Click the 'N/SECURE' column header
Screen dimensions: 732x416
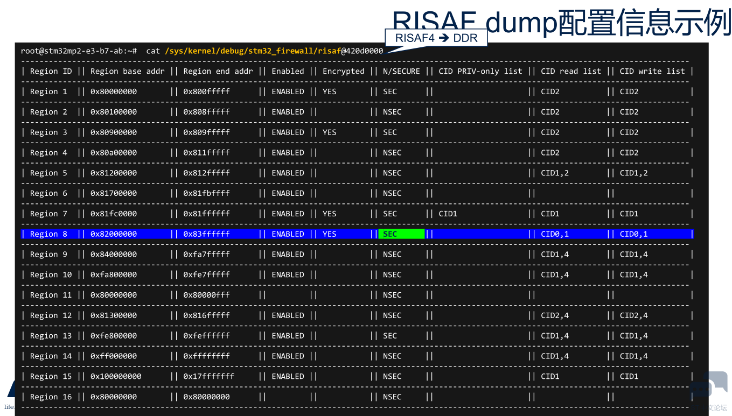point(401,71)
